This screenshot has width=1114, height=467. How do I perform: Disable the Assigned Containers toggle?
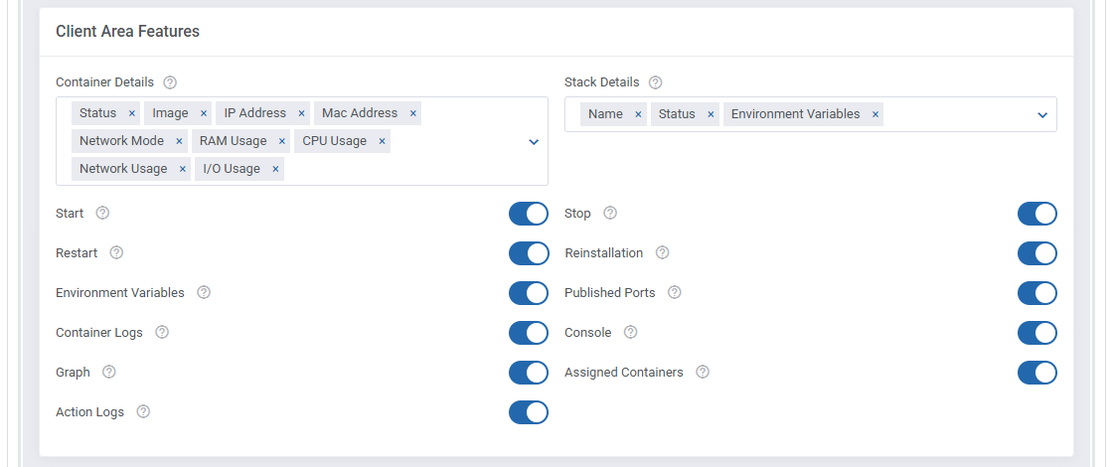tap(1037, 374)
